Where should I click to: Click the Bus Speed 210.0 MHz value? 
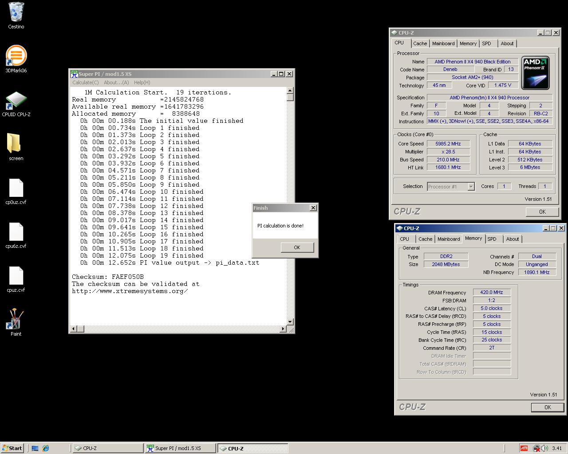(x=448, y=160)
